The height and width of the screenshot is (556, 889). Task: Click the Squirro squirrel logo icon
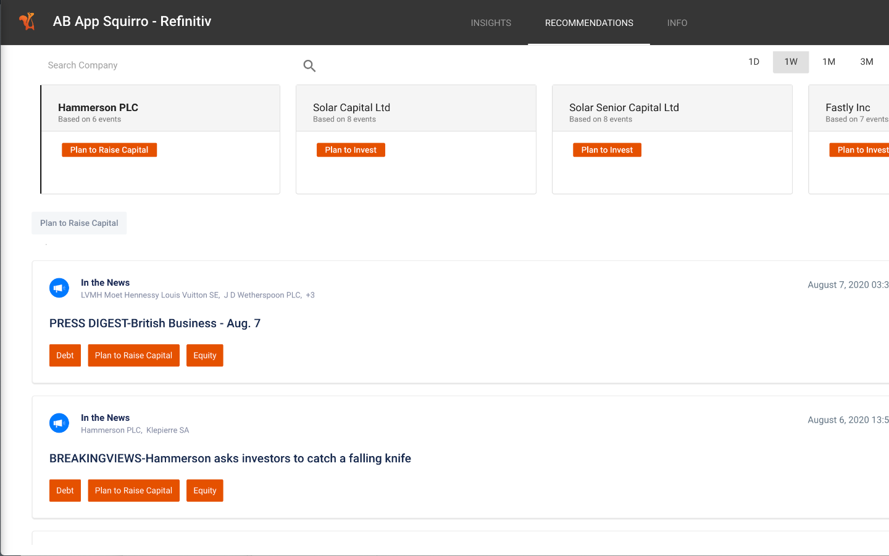27,22
